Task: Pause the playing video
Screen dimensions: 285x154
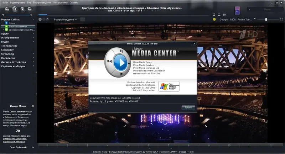Action: point(15,9)
